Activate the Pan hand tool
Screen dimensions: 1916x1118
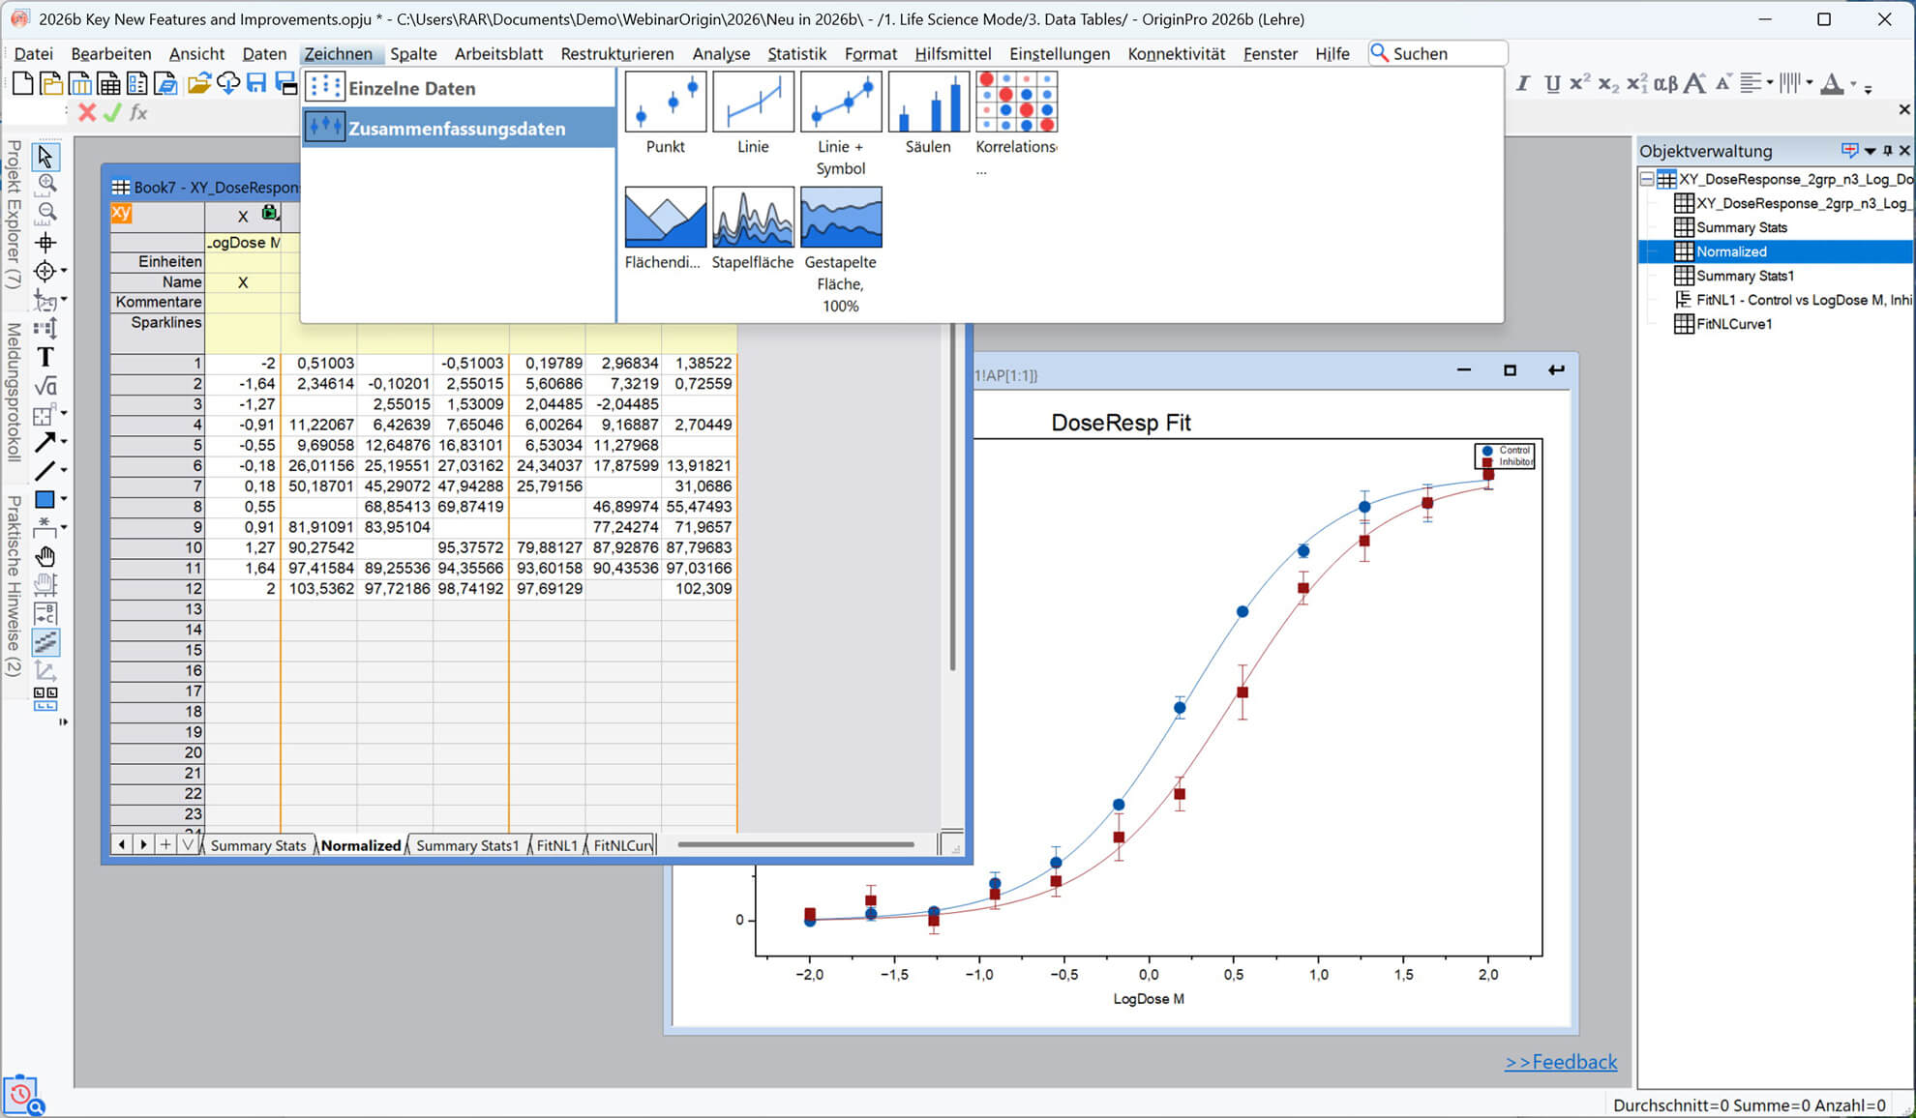click(x=45, y=556)
